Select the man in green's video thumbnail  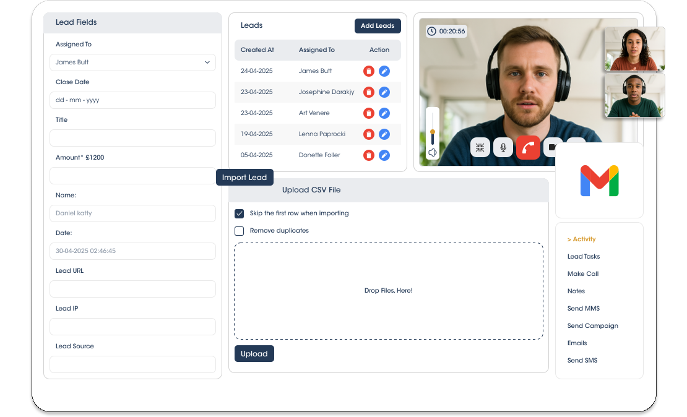point(634,95)
